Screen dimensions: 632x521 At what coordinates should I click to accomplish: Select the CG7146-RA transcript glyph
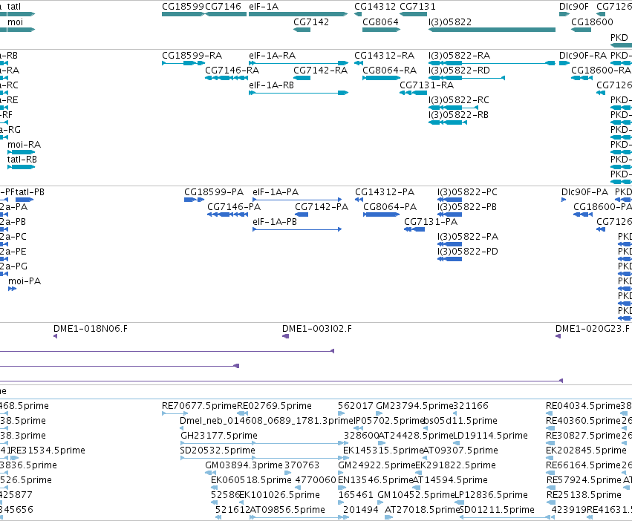coord(227,78)
